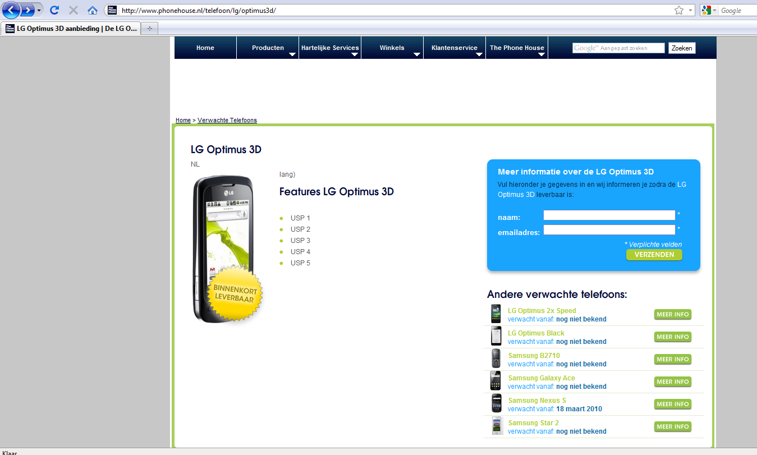
Task: Click Meer Info for LG Optimus 2x Speed
Action: [x=673, y=314]
